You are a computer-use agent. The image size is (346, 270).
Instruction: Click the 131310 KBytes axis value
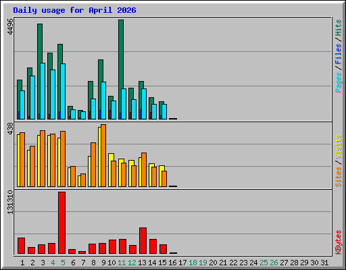click(x=10, y=202)
